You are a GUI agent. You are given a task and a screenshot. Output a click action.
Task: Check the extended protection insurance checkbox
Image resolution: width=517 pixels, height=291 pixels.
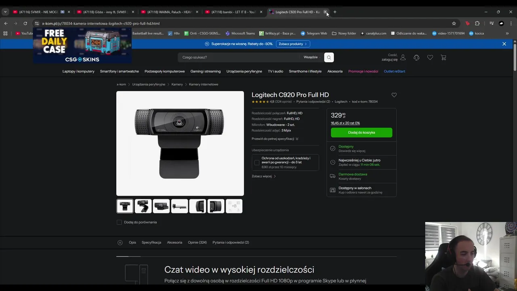click(x=257, y=162)
